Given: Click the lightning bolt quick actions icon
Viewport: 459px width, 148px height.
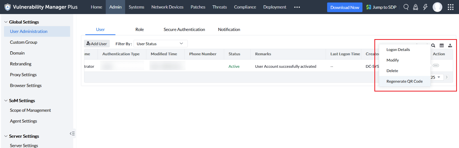Looking at the screenshot, I should coord(425,7).
